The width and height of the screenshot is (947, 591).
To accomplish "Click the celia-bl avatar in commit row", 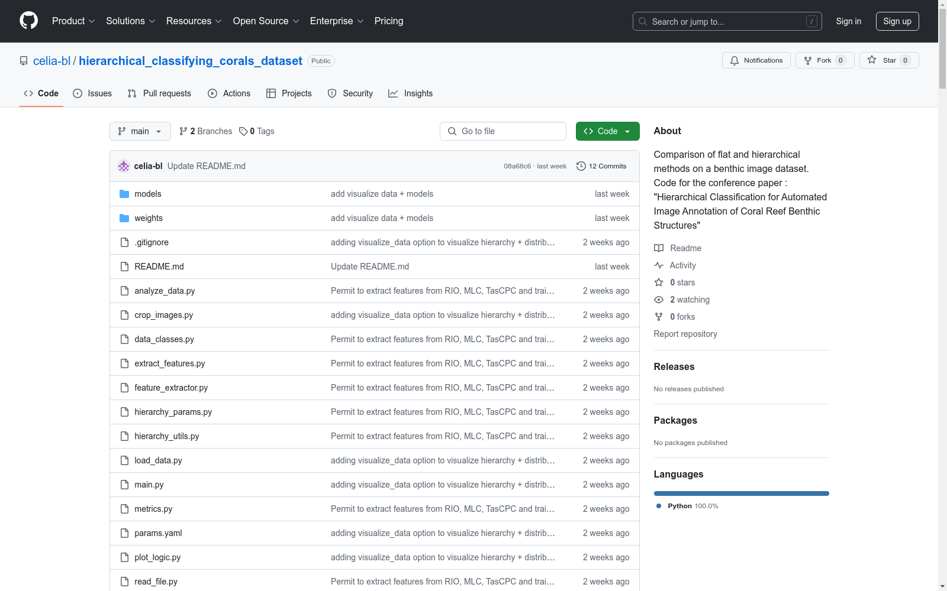I will (124, 166).
